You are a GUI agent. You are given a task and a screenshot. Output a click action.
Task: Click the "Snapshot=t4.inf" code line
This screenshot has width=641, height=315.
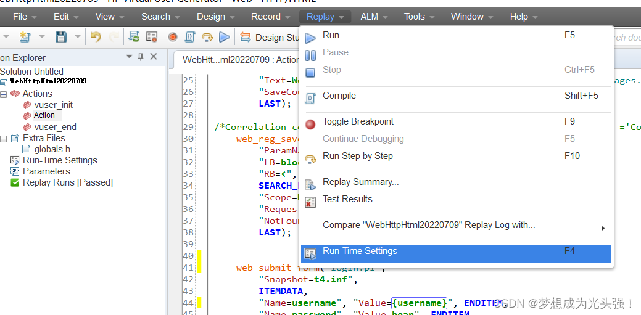coord(308,280)
